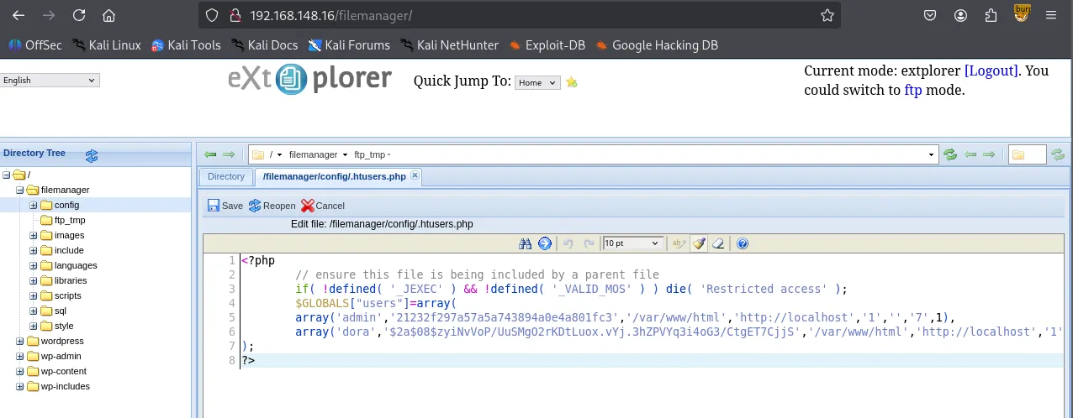The height and width of the screenshot is (418, 1073).
Task: Open the font size 10 pt dropdown
Action: pos(632,243)
